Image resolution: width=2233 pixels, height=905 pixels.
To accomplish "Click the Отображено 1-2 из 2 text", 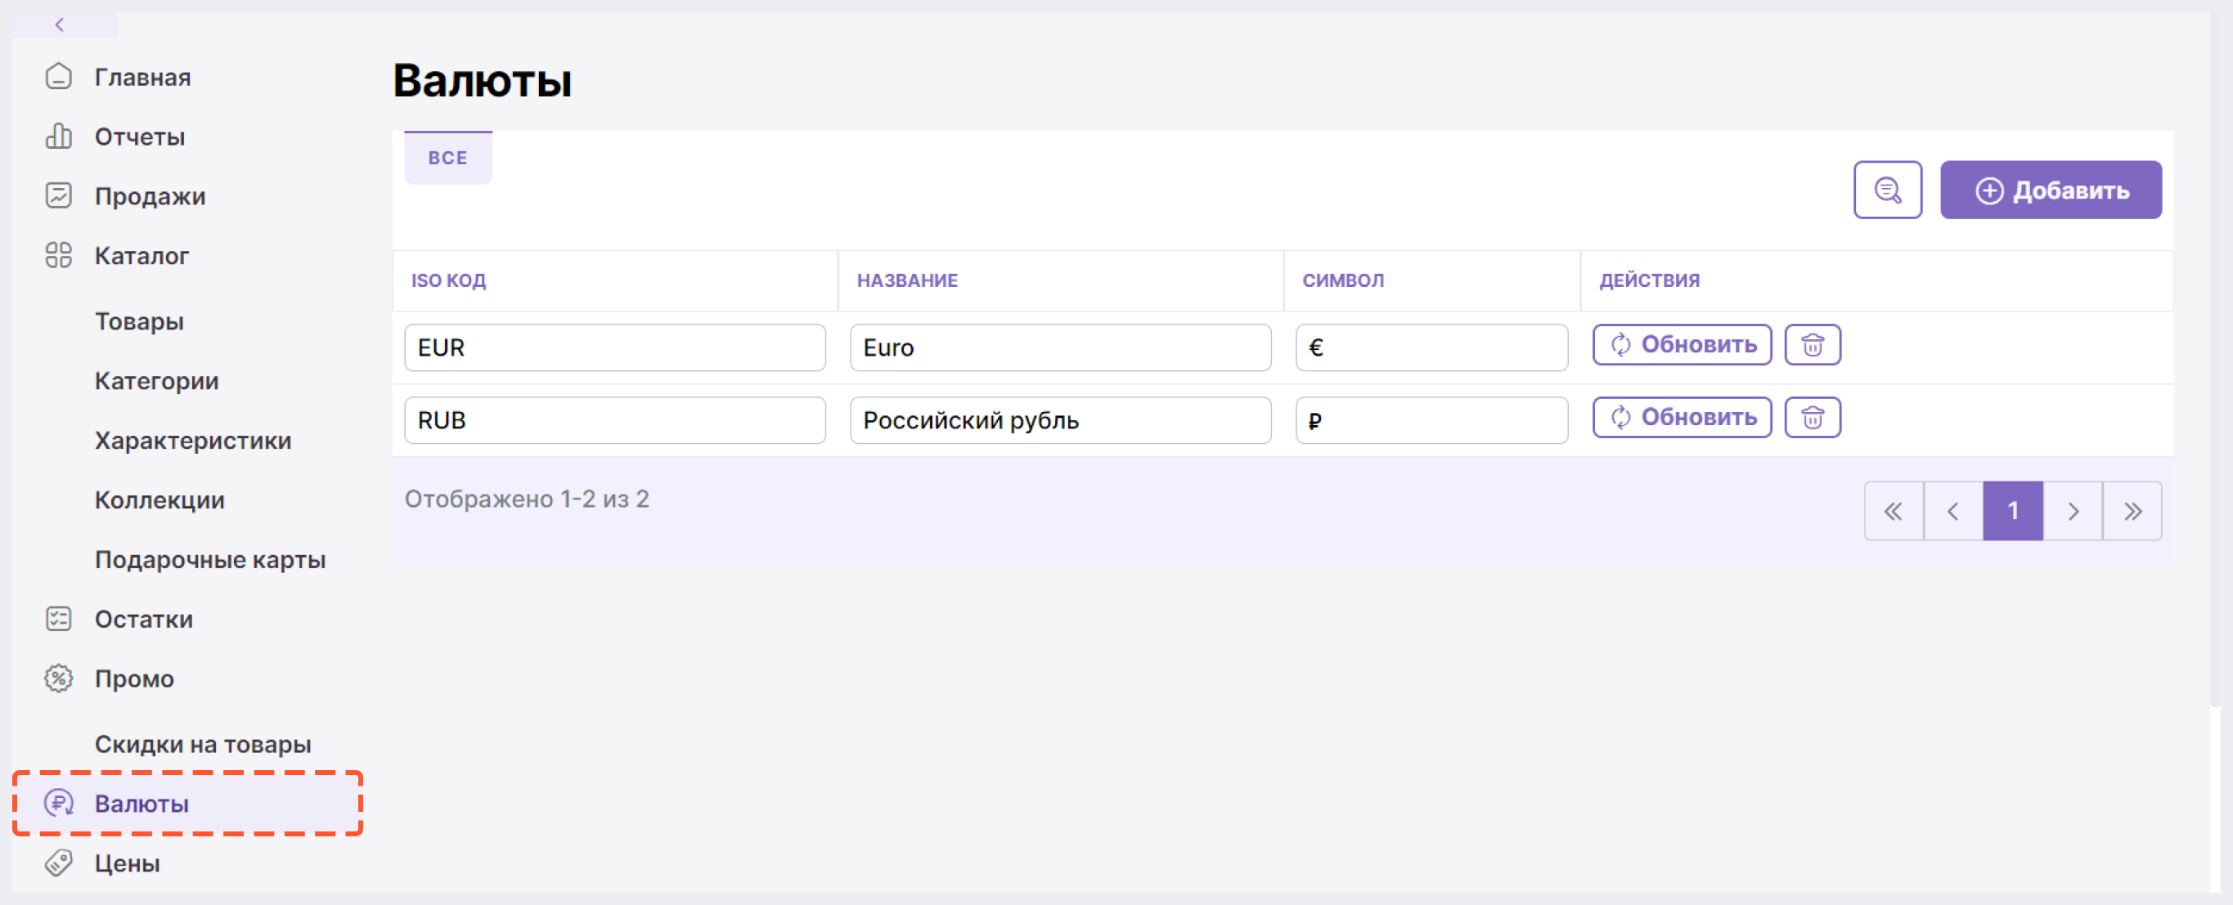I will (x=526, y=499).
